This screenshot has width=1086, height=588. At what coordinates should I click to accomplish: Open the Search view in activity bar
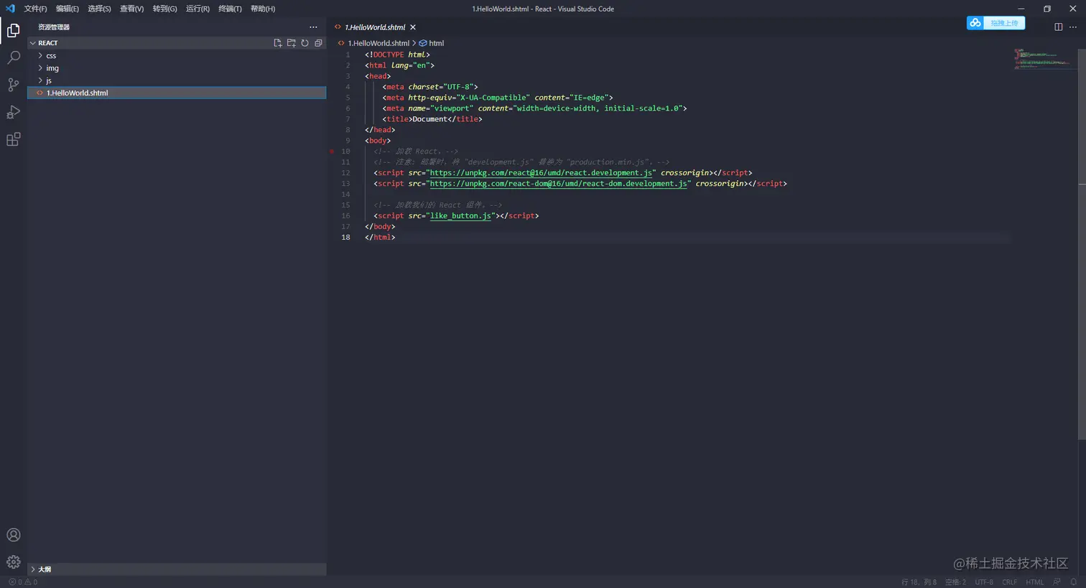tap(13, 57)
